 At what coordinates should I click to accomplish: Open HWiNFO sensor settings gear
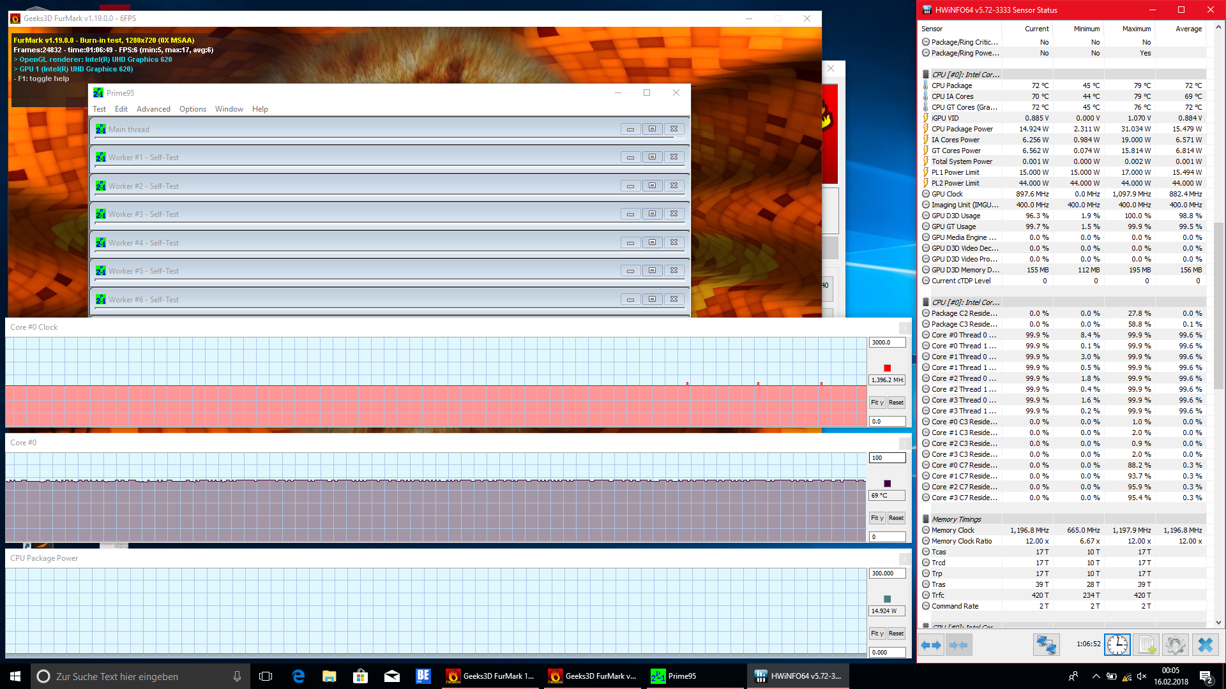tap(1176, 645)
